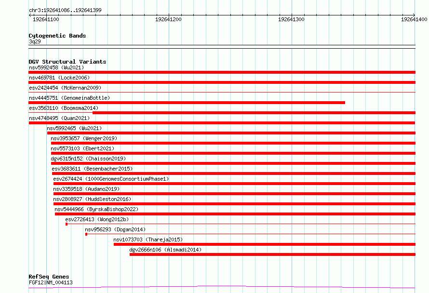Click dgv6315n152 (Chaisson2019) variant label
Screen dimensions: 429x293
pos(88,159)
